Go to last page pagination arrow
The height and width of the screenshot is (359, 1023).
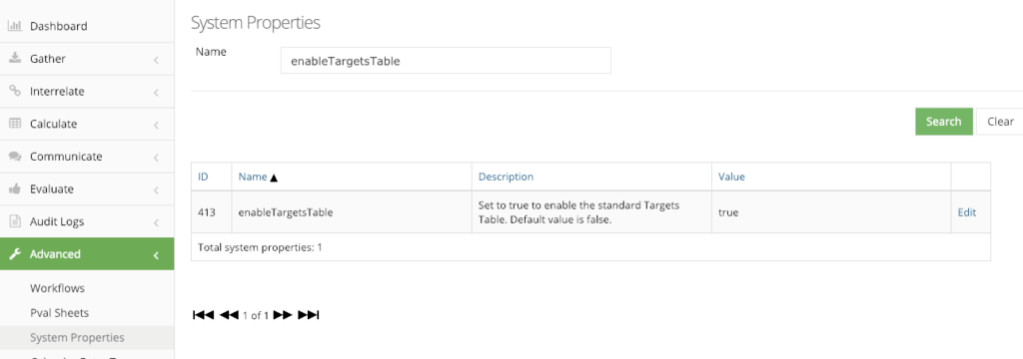(x=308, y=315)
